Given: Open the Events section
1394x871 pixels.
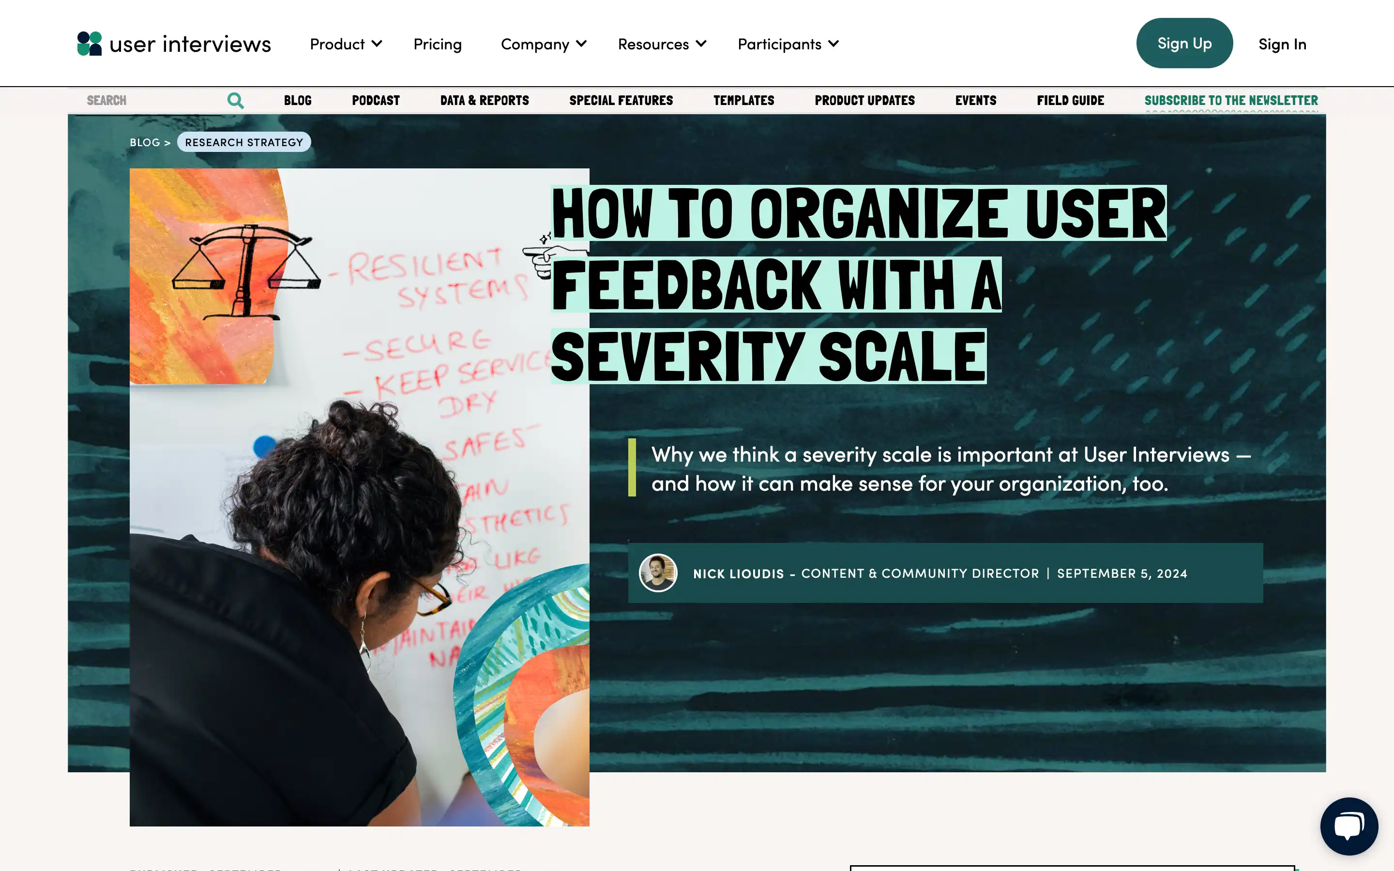Looking at the screenshot, I should point(975,100).
